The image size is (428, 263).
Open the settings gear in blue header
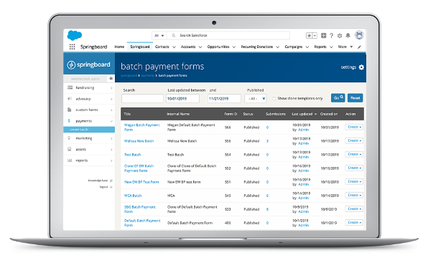tap(361, 67)
